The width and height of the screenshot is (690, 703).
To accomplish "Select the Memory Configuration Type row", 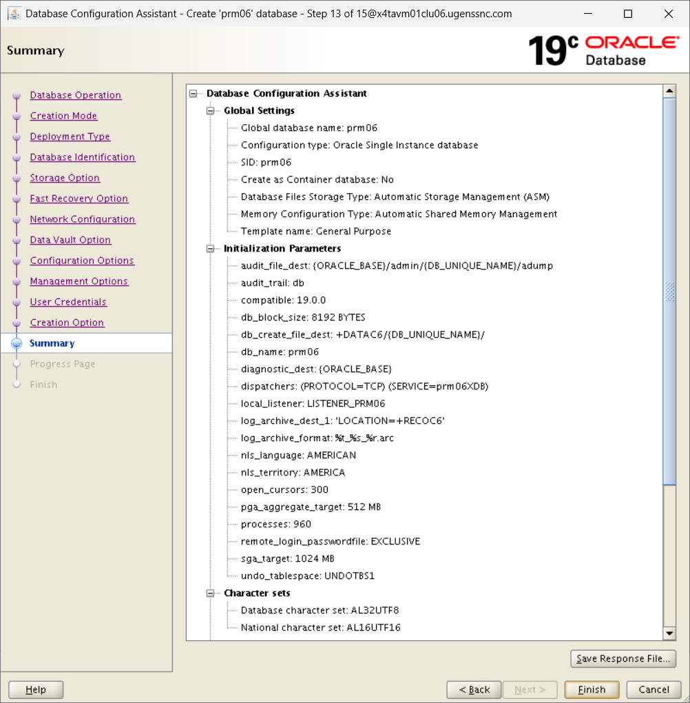I will click(x=399, y=214).
